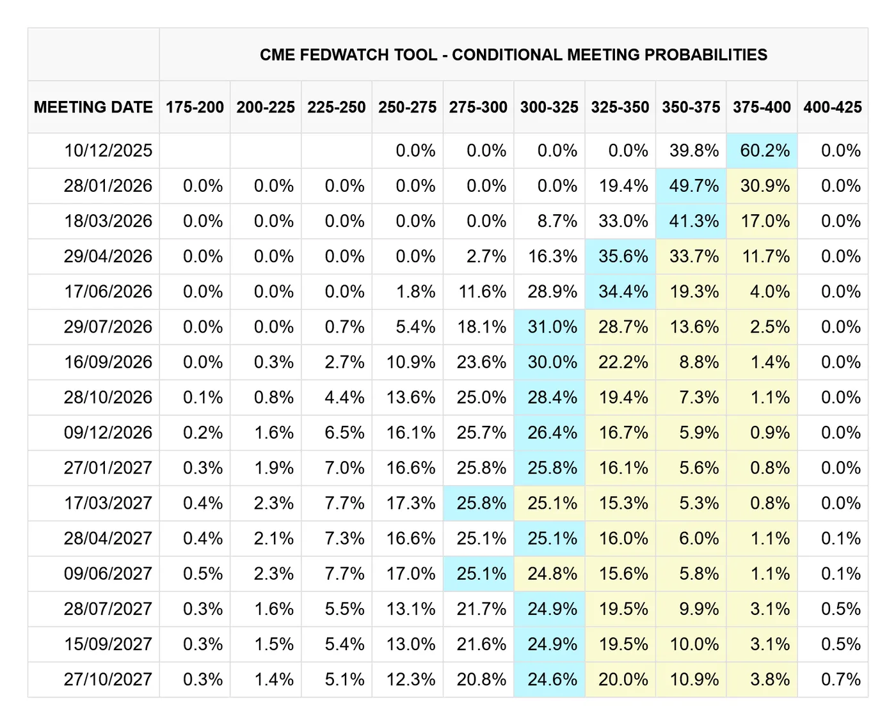
Task: Select the 17/06/2026 meeting date
Action: (x=108, y=292)
